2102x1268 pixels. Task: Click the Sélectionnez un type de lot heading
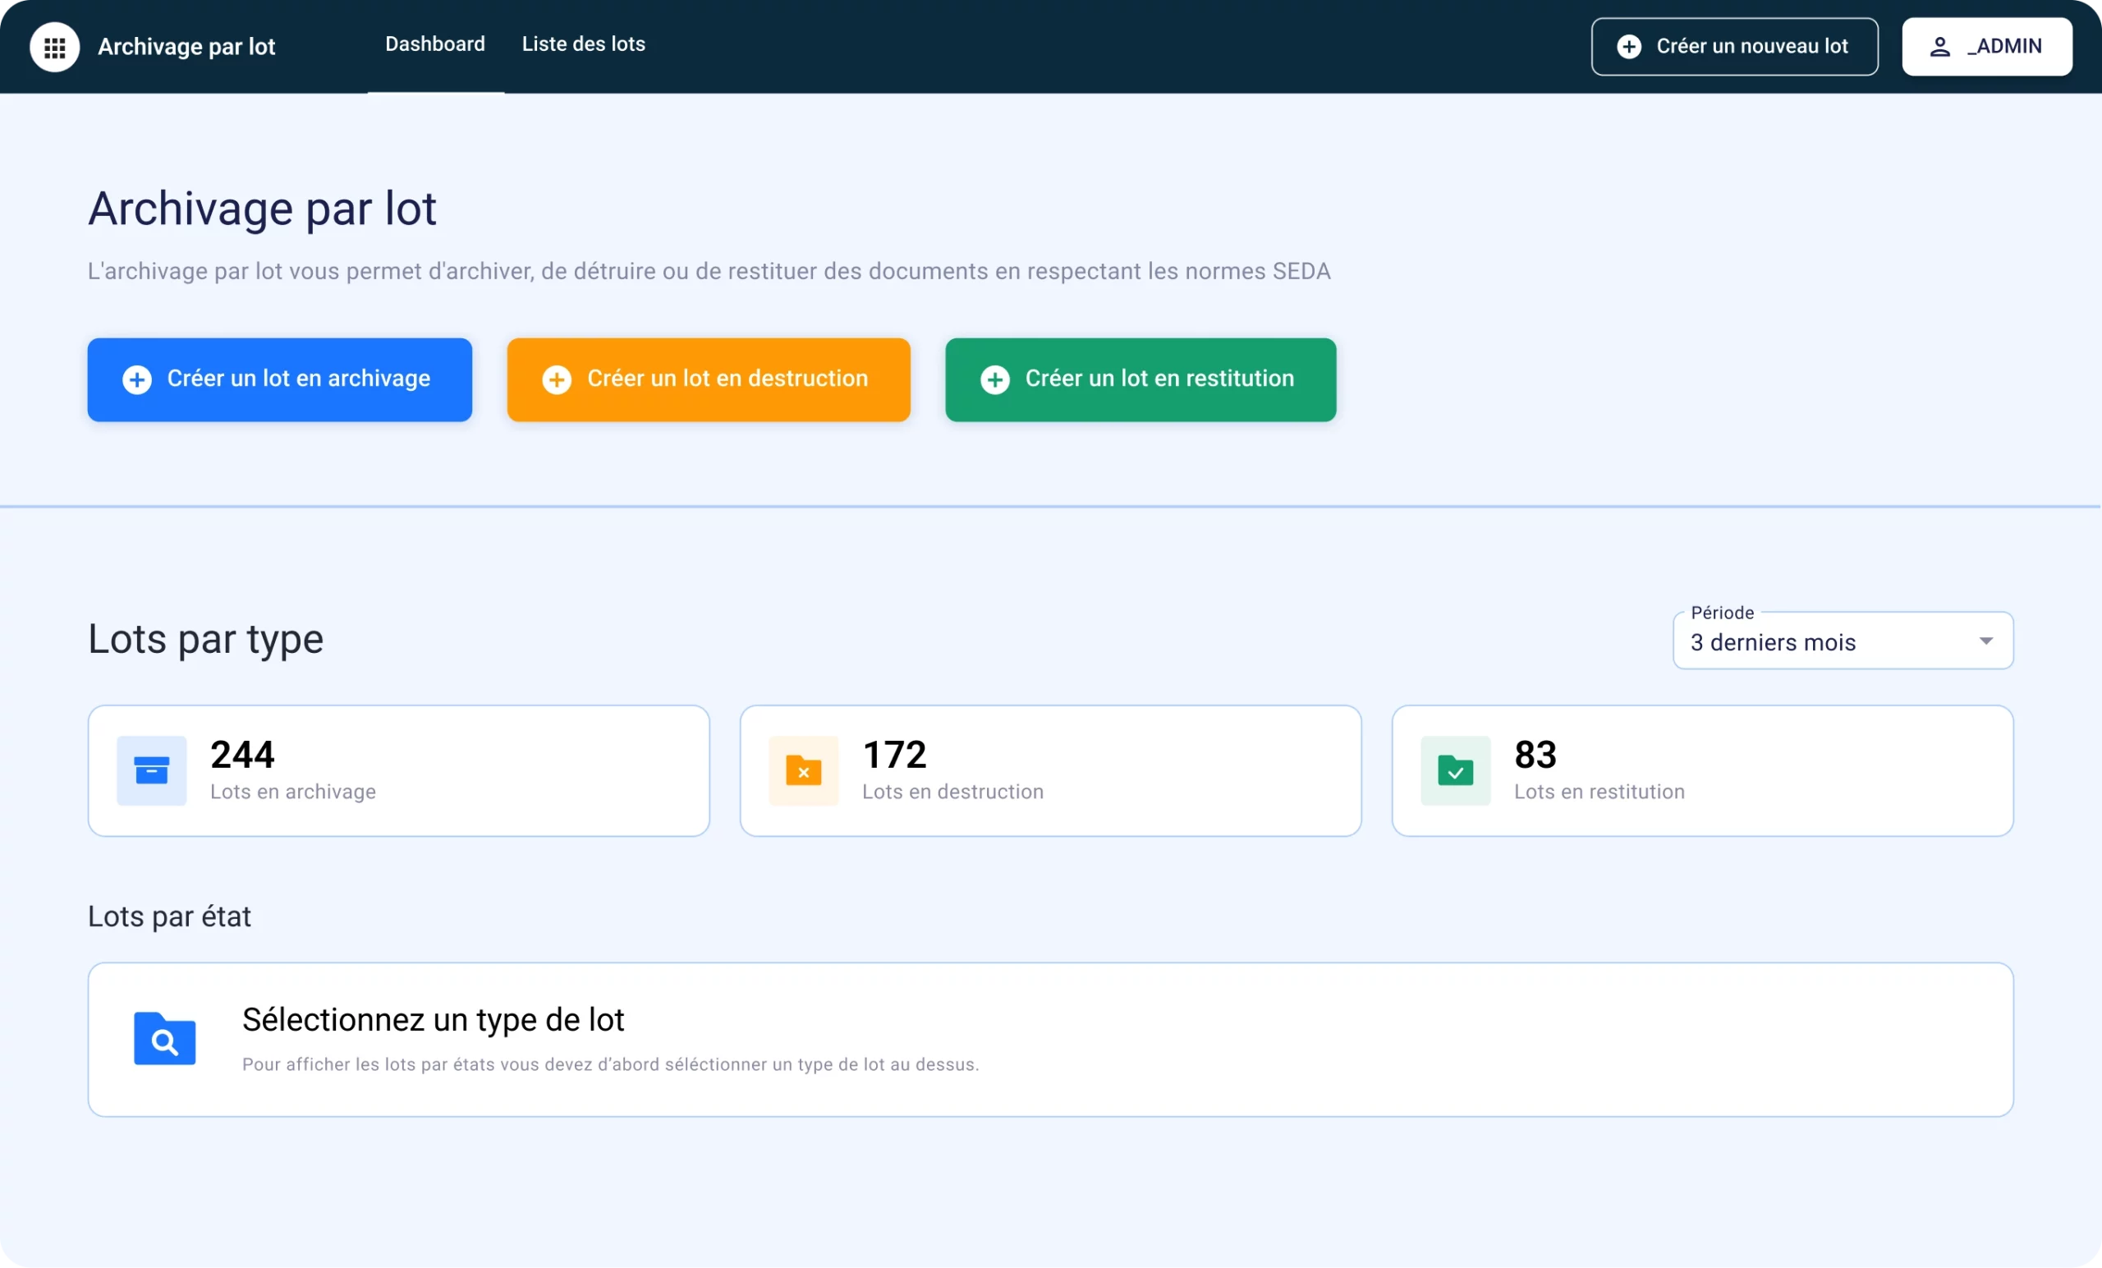[434, 1020]
